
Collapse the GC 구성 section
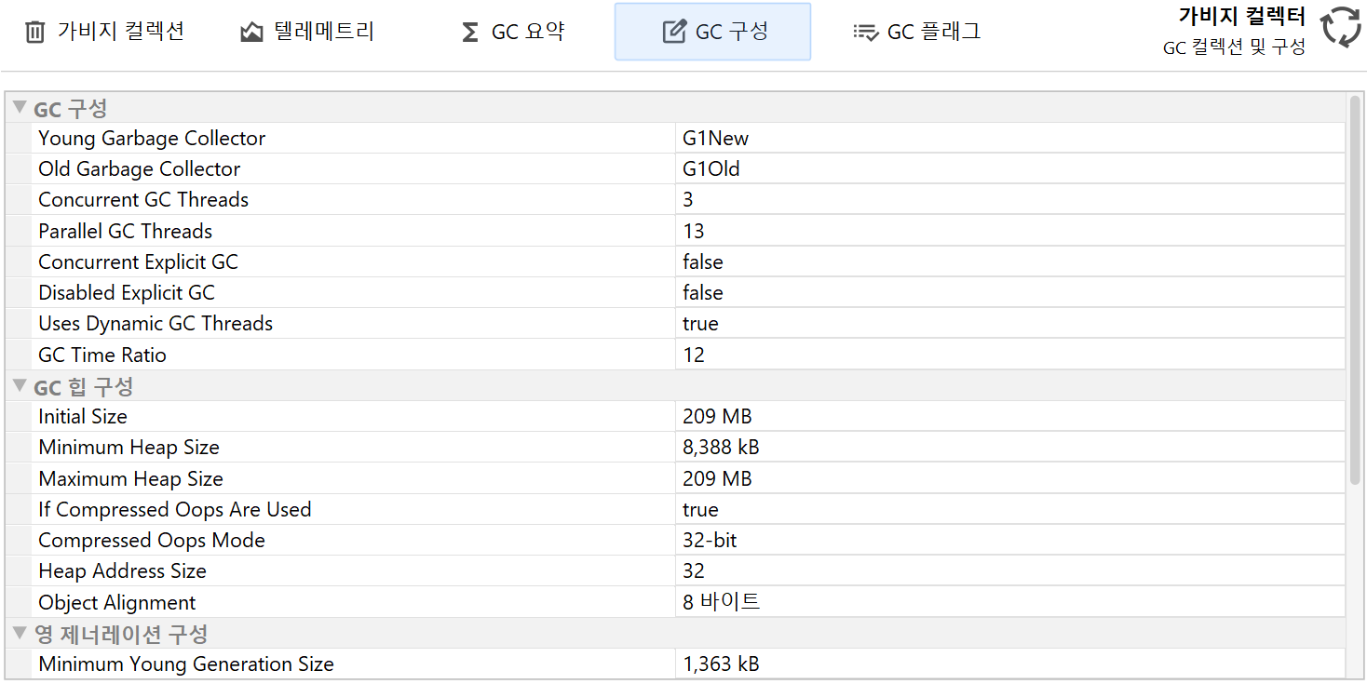[20, 108]
